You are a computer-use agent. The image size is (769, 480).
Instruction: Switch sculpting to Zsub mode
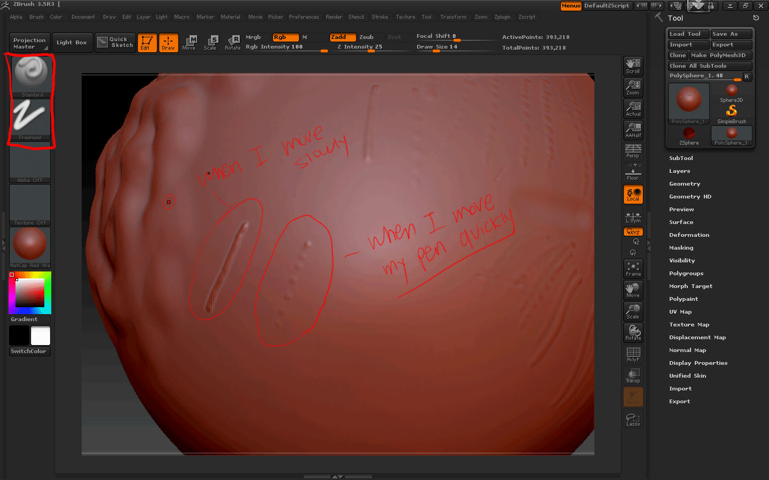coord(368,37)
